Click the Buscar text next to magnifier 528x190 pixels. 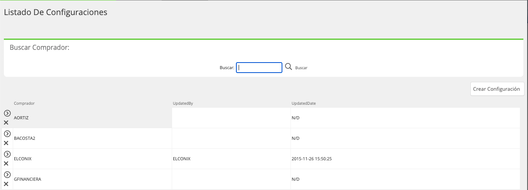(301, 68)
